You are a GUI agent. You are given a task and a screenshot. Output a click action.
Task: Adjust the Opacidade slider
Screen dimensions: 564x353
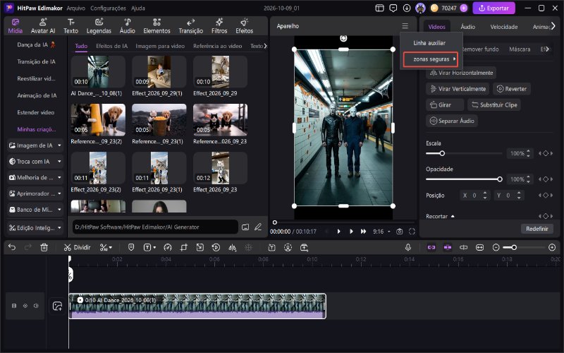tap(464, 179)
